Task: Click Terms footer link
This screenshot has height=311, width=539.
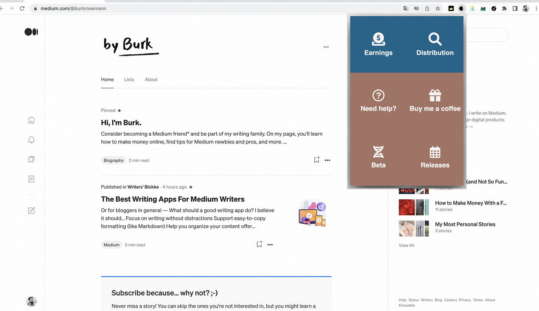Action: 478,300
